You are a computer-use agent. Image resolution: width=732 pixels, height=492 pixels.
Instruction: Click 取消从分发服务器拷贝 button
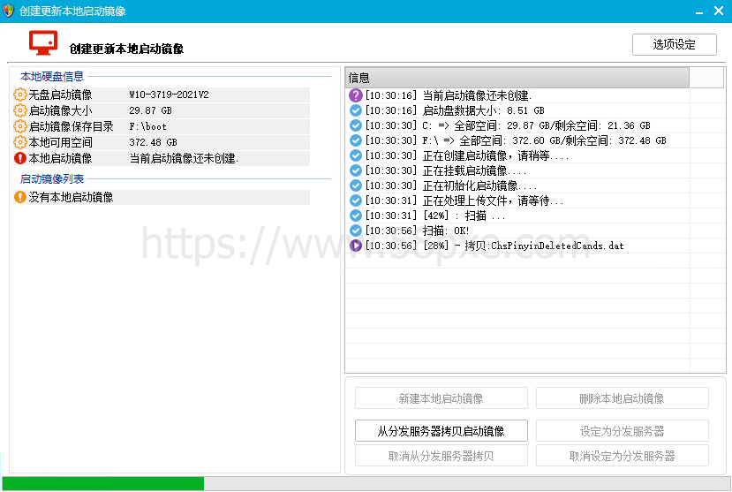tap(441, 456)
